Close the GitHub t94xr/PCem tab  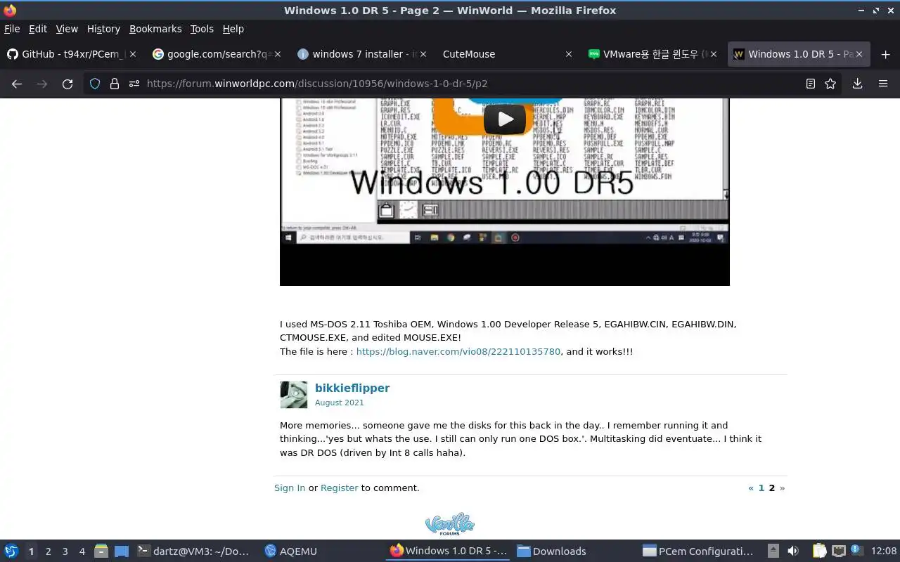133,54
